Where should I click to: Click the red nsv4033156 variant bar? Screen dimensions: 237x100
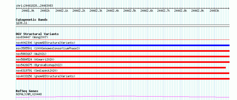(x=123, y=79)
